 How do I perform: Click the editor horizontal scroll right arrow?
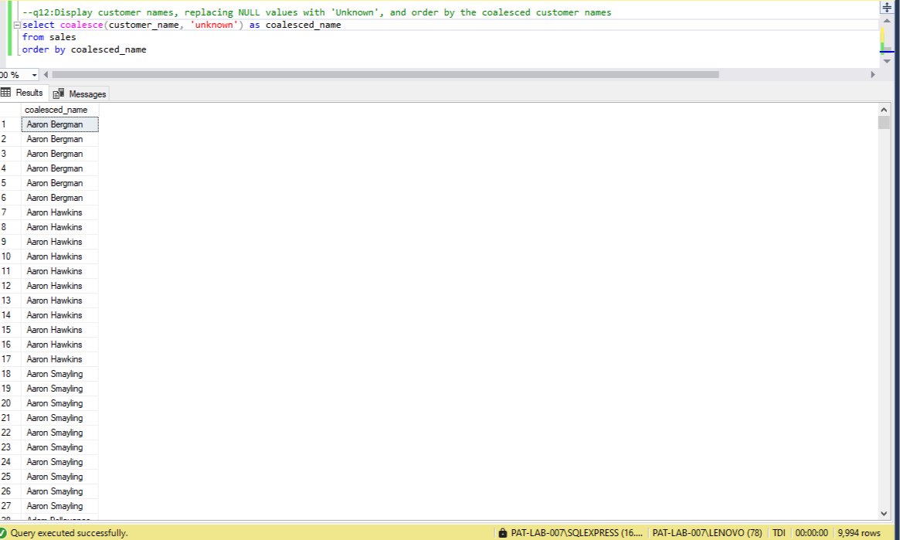pyautogui.click(x=873, y=75)
